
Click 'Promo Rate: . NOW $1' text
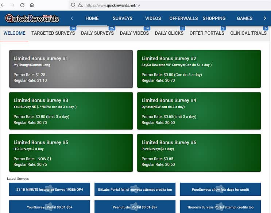32,159
